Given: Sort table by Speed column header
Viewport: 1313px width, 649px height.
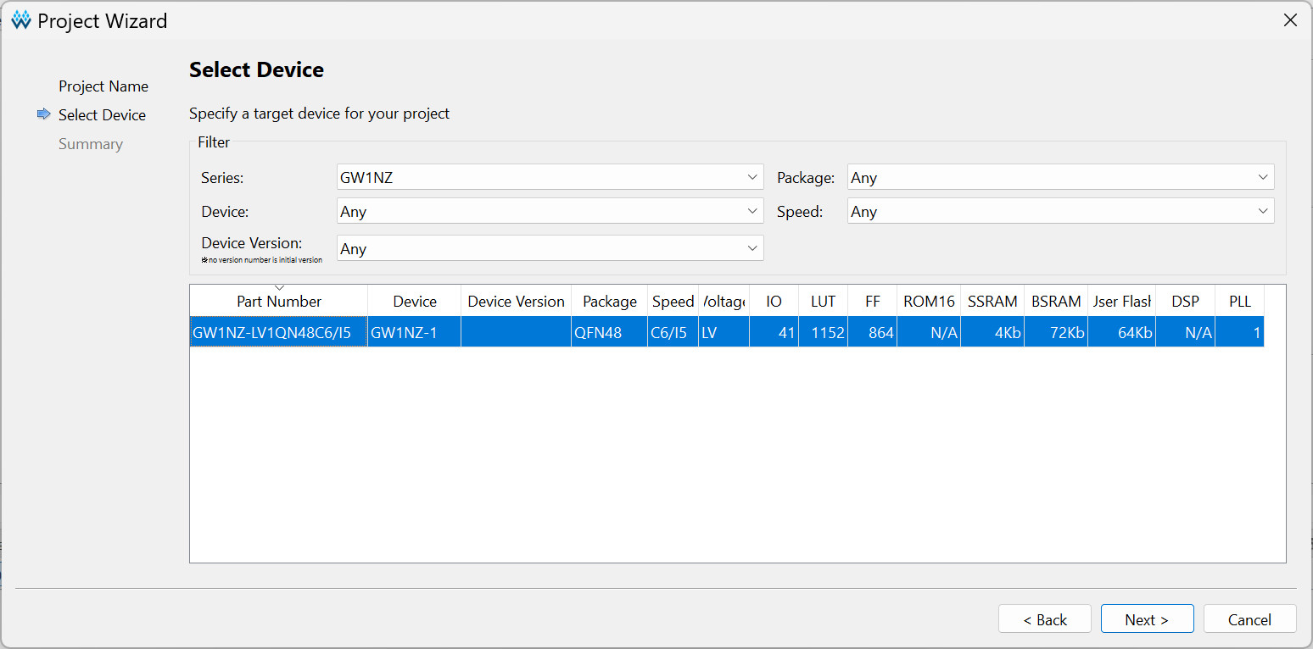Looking at the screenshot, I should click(673, 301).
